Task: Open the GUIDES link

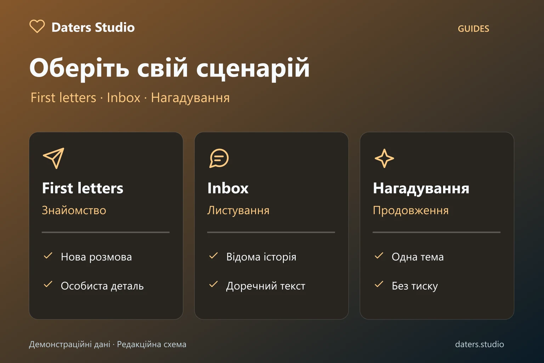Action: 474,29
